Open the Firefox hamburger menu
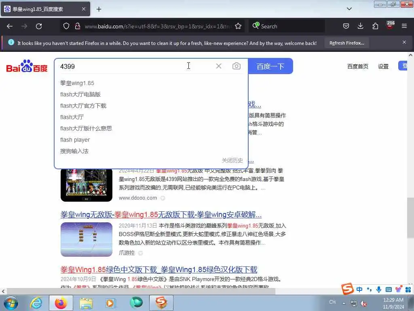 [404, 26]
